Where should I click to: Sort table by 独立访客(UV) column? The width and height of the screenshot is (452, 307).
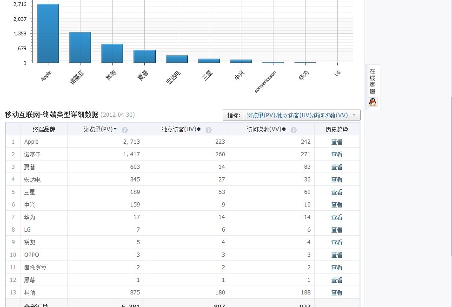(x=181, y=129)
